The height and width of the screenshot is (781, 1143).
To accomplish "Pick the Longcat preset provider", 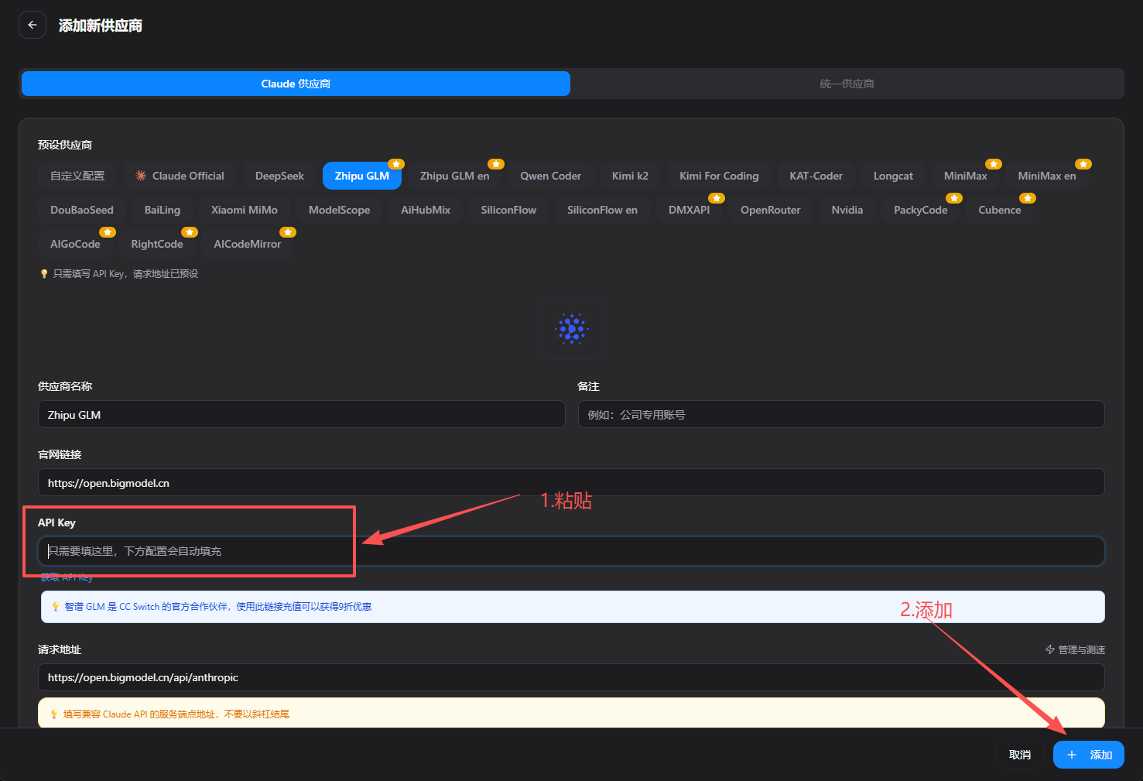I will click(x=893, y=176).
